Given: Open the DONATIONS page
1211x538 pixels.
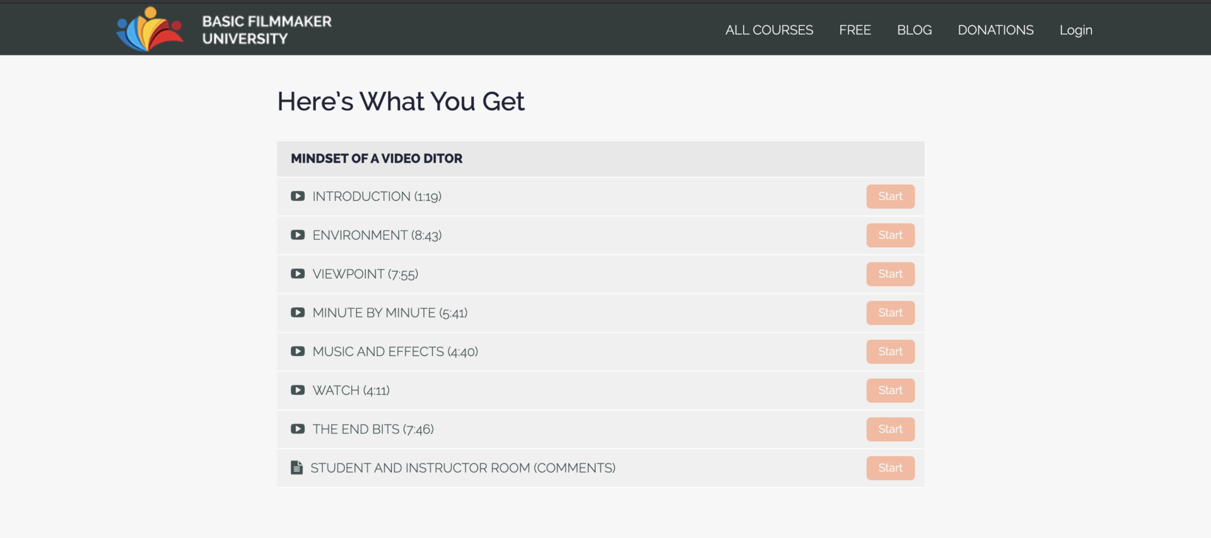Looking at the screenshot, I should point(995,30).
